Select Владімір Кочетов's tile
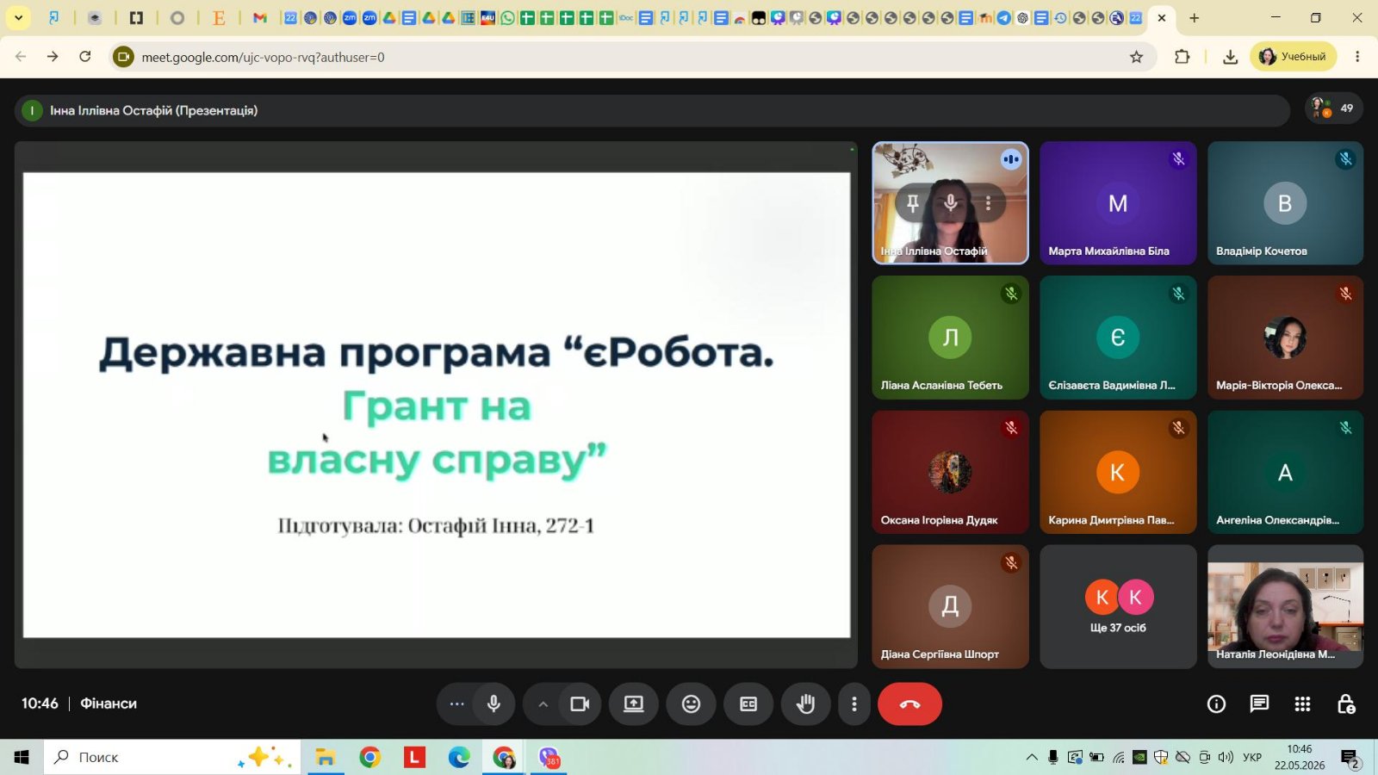1378x775 pixels. 1285,203
